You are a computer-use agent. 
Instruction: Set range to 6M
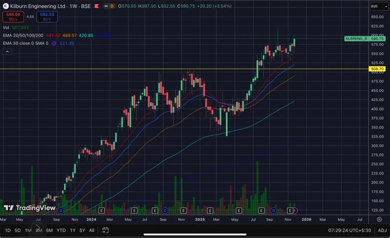tap(49, 231)
